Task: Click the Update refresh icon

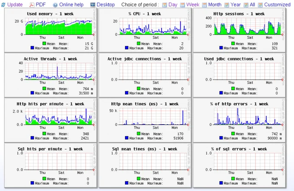Action: tap(3, 5)
